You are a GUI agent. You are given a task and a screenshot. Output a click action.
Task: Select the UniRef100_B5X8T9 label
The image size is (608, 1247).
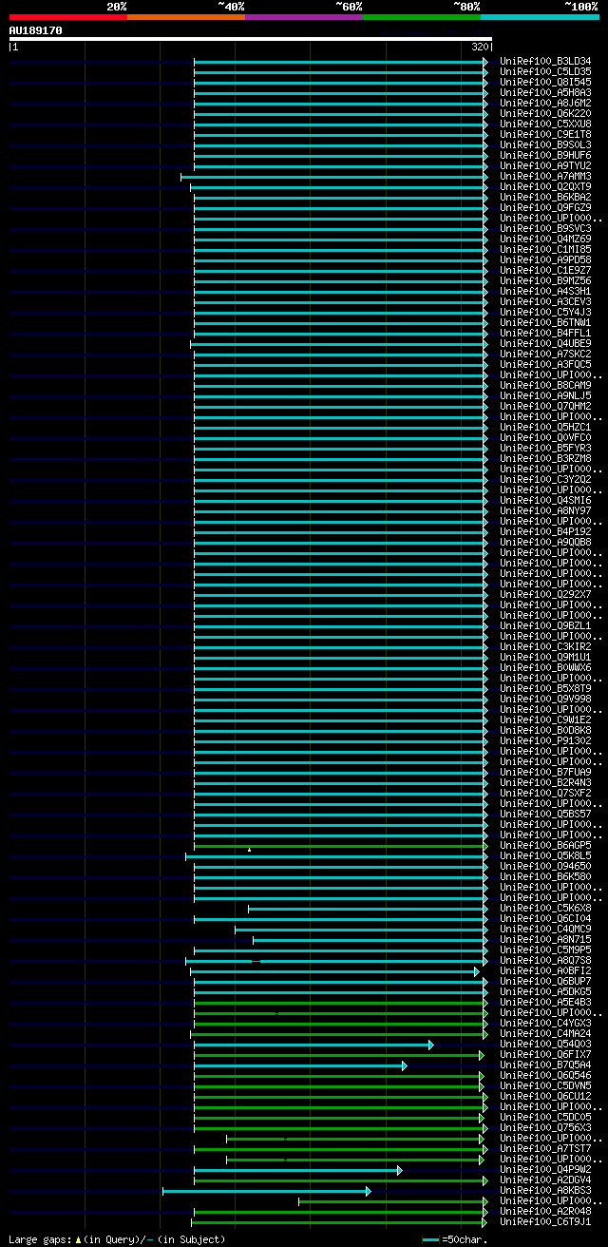[x=545, y=689]
